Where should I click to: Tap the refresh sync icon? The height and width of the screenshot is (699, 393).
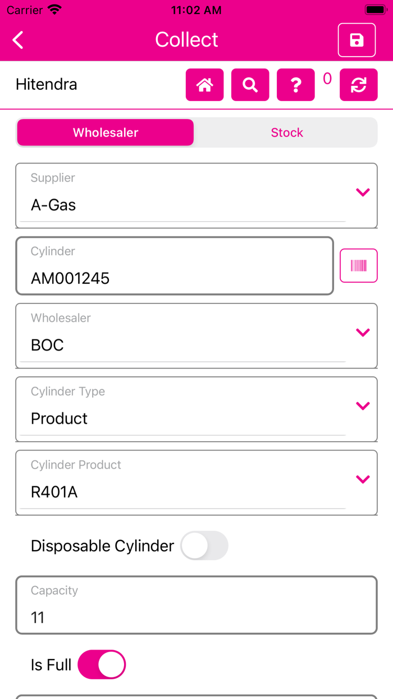(358, 85)
